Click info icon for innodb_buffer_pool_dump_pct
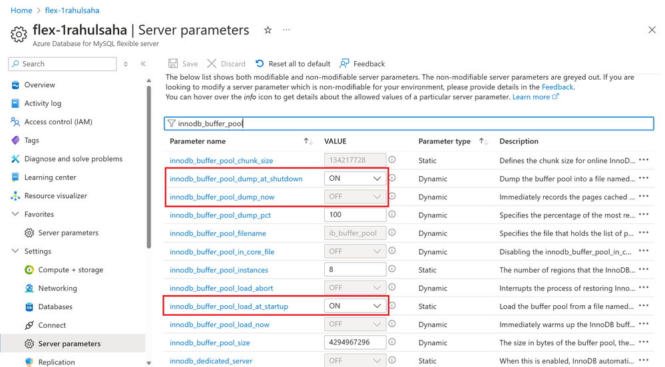The image size is (665, 367). pos(392,215)
